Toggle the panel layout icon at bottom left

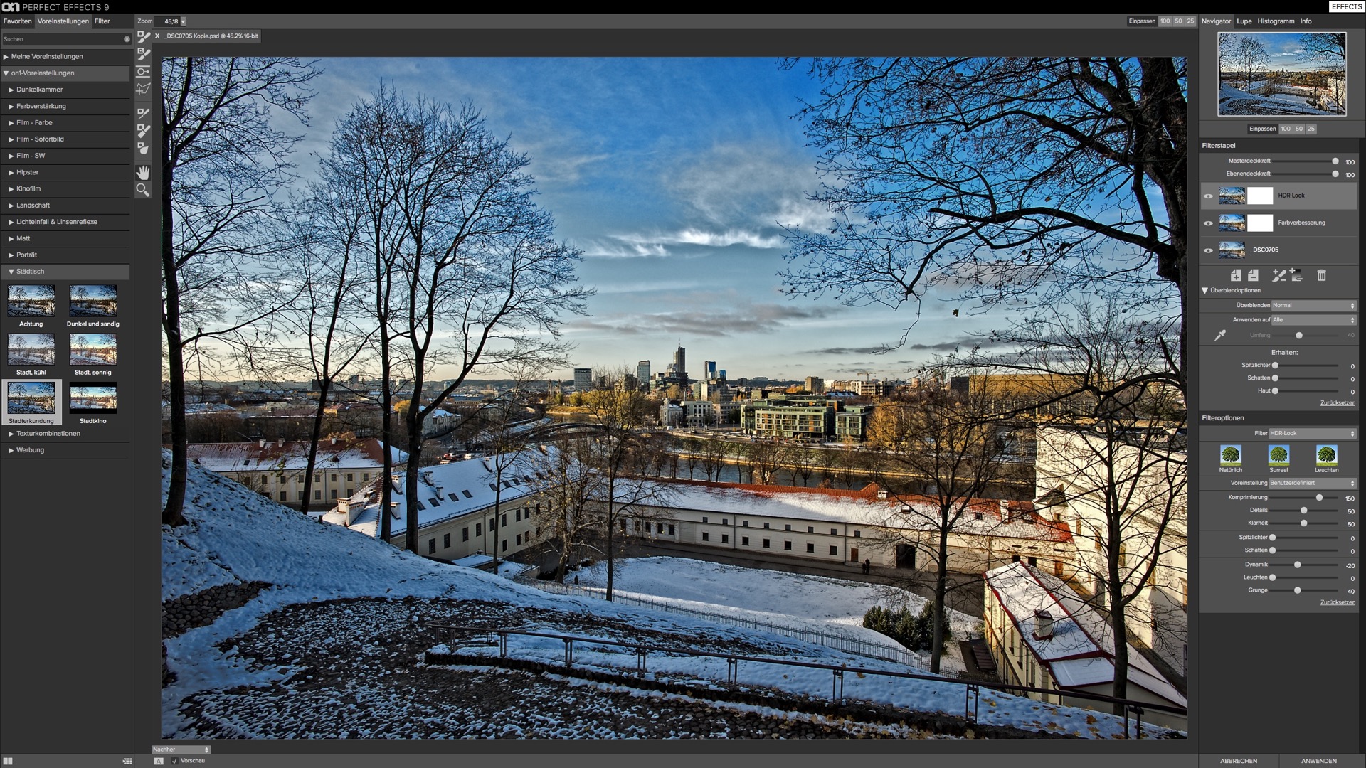(x=8, y=761)
